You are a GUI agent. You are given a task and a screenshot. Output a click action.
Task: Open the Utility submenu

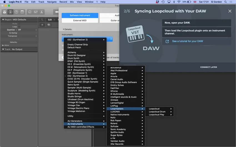coord(85,116)
